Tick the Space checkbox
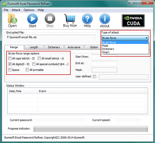The width and height of the screenshot is (155, 143). pos(10,70)
